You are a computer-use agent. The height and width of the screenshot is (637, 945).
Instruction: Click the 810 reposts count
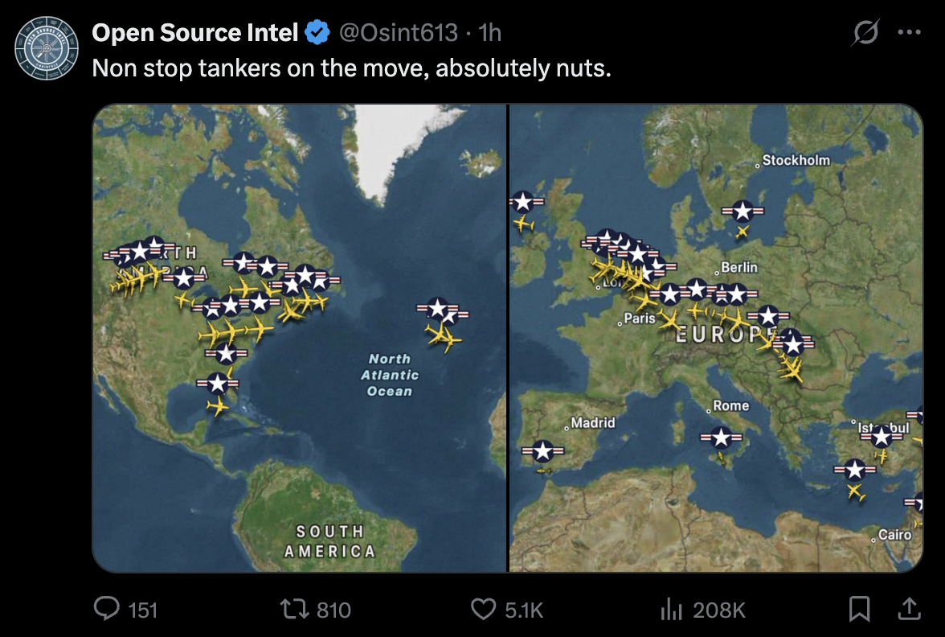[x=333, y=610]
